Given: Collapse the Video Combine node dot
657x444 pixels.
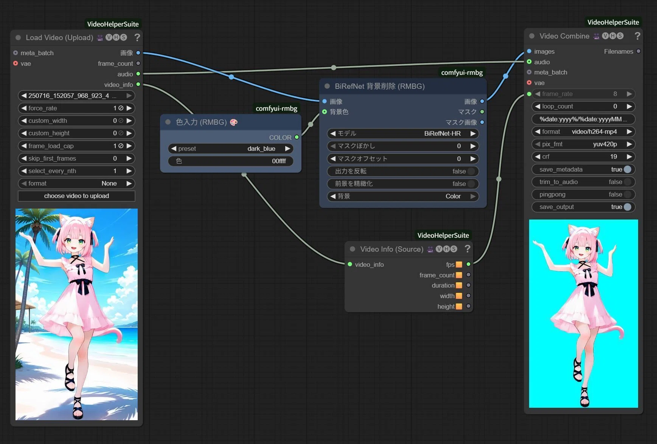Looking at the screenshot, I should pos(532,36).
